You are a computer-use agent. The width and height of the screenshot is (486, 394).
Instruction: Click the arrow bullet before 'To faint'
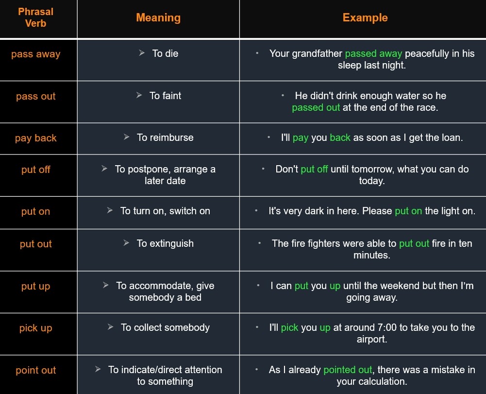pyautogui.click(x=139, y=95)
